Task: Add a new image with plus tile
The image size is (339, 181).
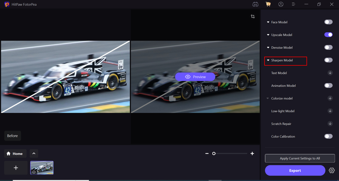Action: pyautogui.click(x=16, y=168)
